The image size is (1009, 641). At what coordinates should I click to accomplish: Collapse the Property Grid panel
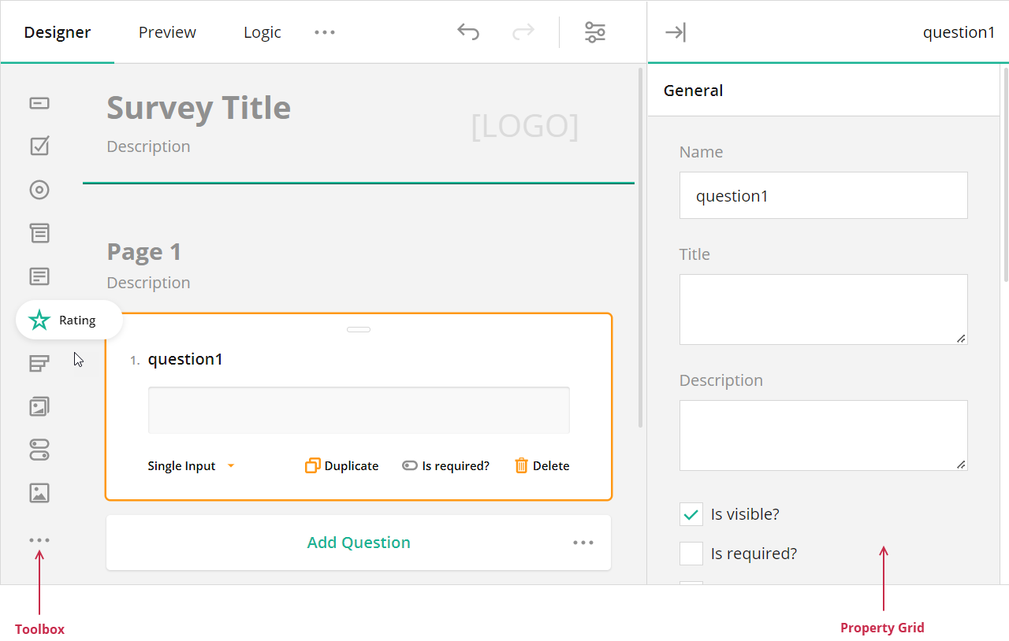676,31
